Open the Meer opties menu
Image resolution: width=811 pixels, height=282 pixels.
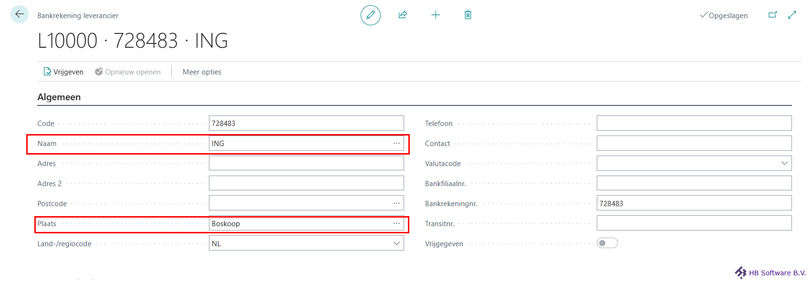[x=202, y=72]
